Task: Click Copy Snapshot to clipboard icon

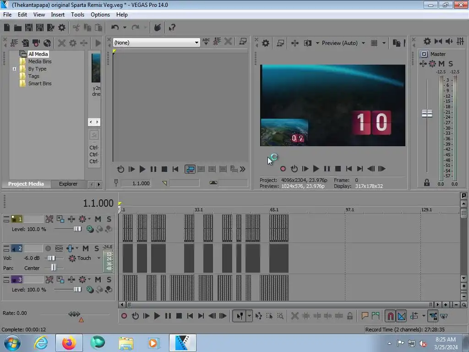Action: coord(396,43)
